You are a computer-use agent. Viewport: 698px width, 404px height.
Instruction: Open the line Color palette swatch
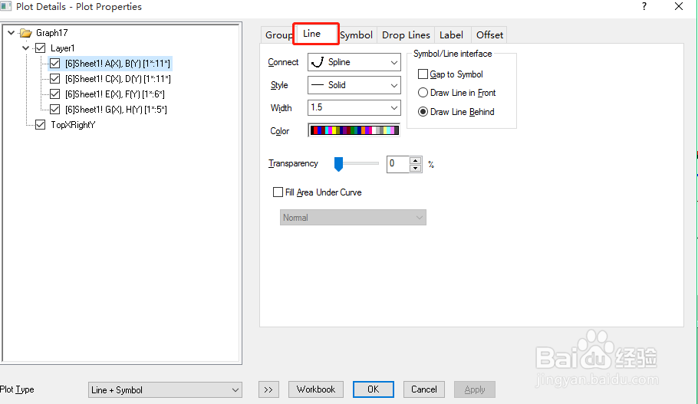354,130
